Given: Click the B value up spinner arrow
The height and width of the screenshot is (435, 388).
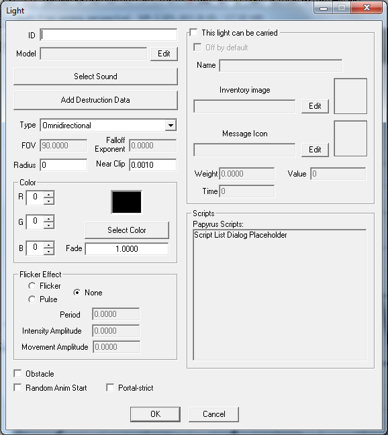Looking at the screenshot, I should pyautogui.click(x=49, y=245).
